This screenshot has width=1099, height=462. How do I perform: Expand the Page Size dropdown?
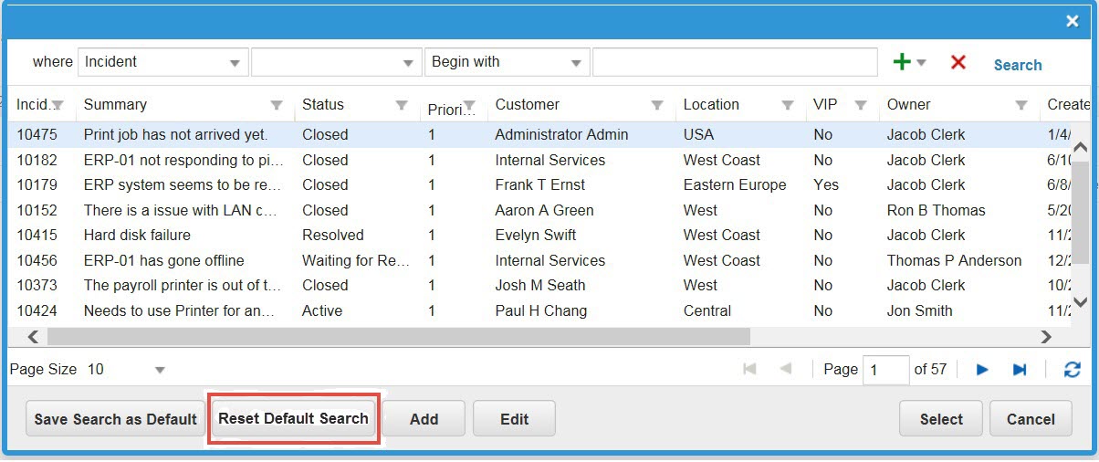point(160,370)
